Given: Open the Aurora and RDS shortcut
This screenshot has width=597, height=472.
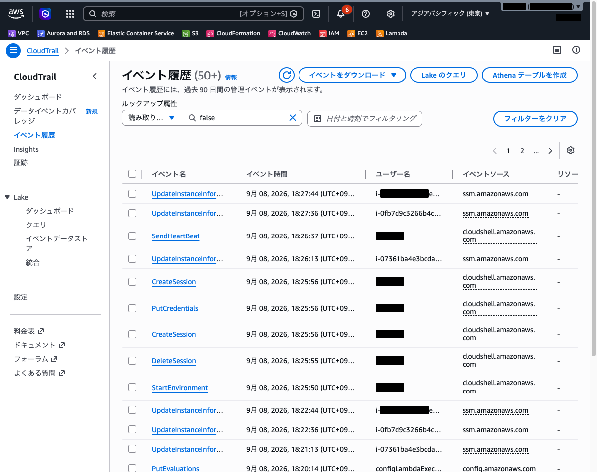Looking at the screenshot, I should pyautogui.click(x=63, y=33).
